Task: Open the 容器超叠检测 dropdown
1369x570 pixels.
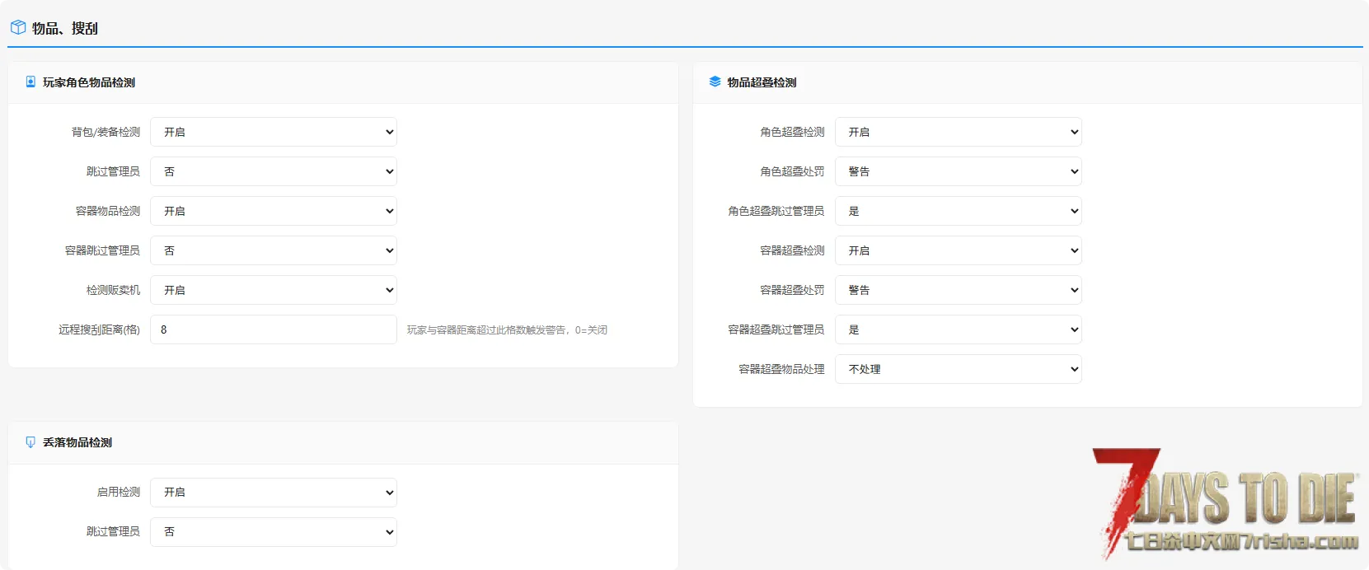Action: coord(958,250)
